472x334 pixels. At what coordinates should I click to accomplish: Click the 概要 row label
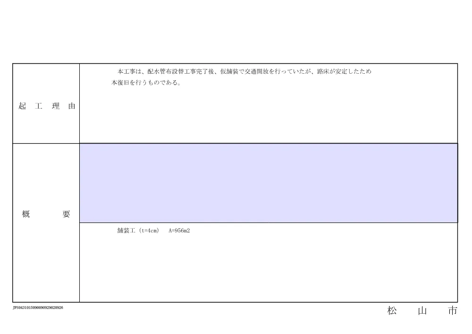46,214
